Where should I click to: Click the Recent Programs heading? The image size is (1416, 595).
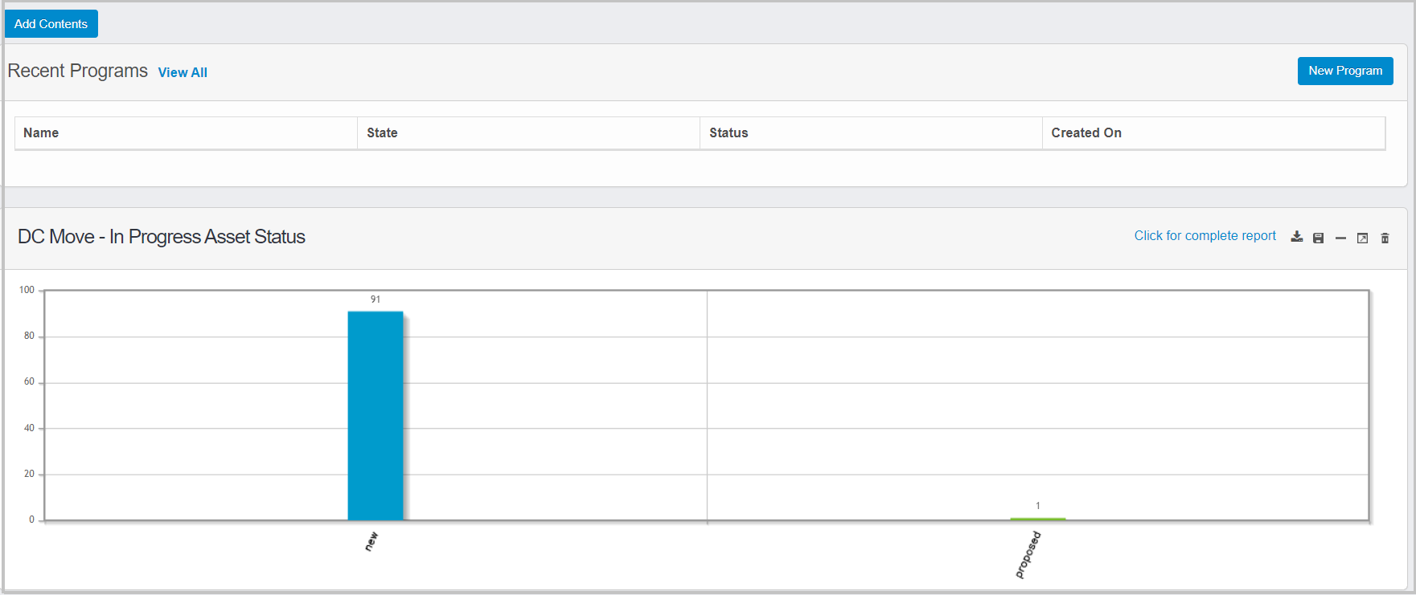[x=78, y=71]
